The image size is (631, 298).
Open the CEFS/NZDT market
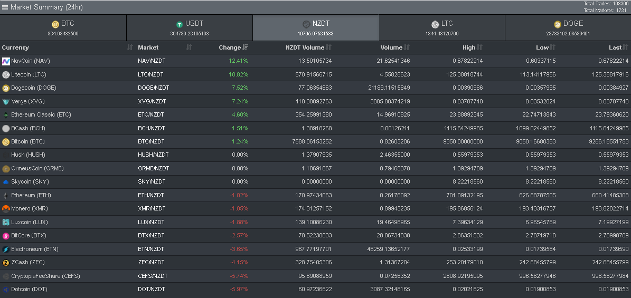coord(153,276)
